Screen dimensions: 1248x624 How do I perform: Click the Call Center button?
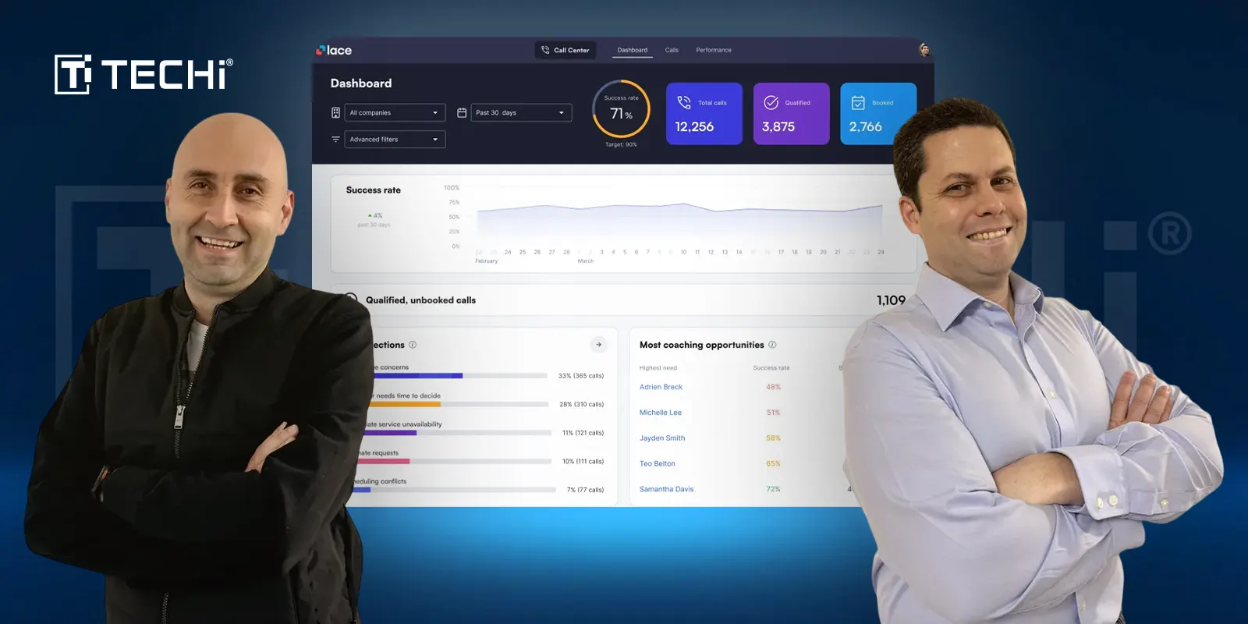click(565, 50)
